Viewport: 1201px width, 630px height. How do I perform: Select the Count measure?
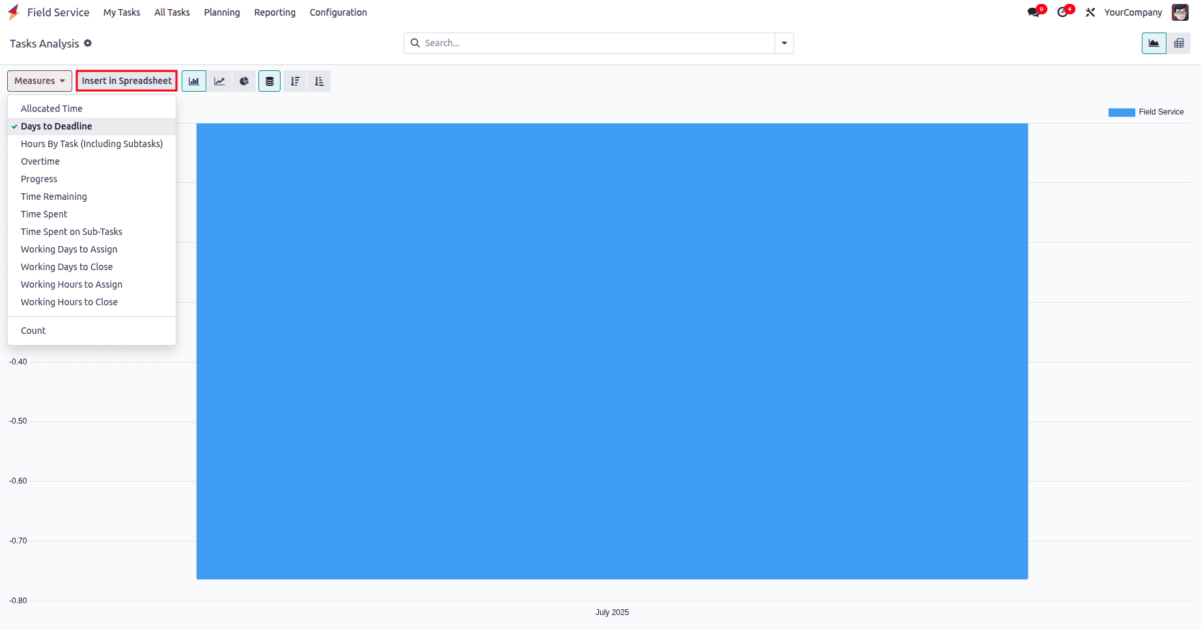(92, 331)
